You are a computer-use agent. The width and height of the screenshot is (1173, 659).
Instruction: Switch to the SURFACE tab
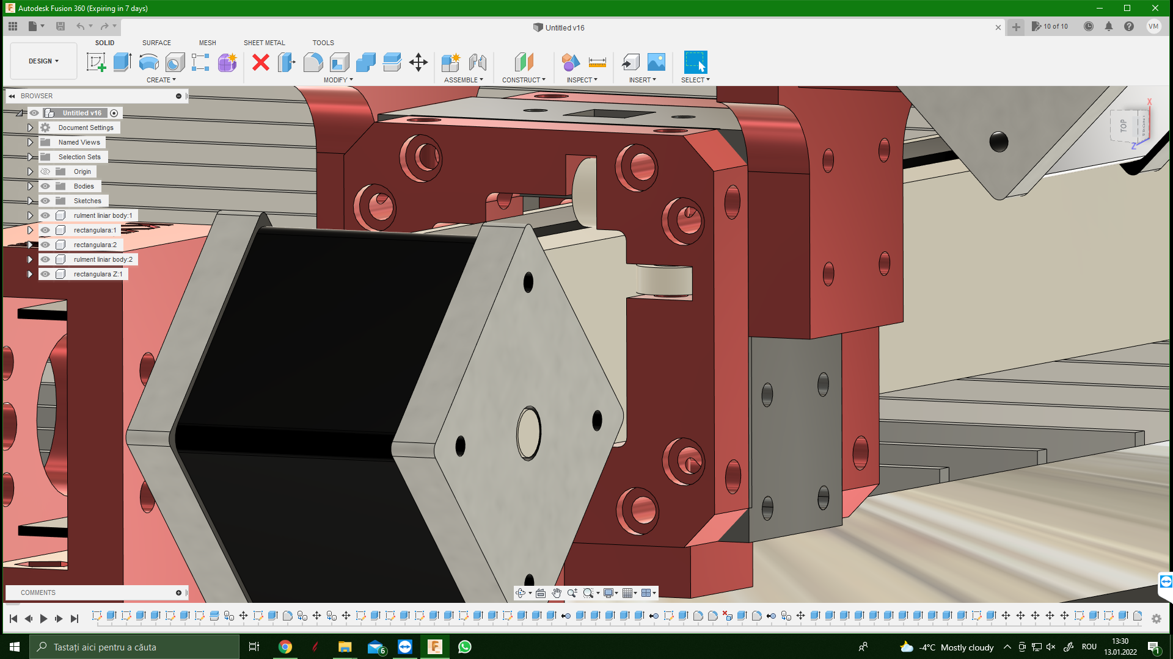pyautogui.click(x=156, y=43)
